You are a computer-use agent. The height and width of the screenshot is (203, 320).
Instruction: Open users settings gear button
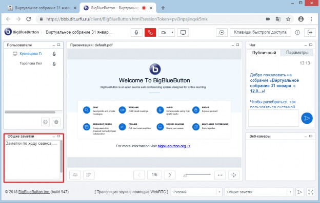[56, 122]
